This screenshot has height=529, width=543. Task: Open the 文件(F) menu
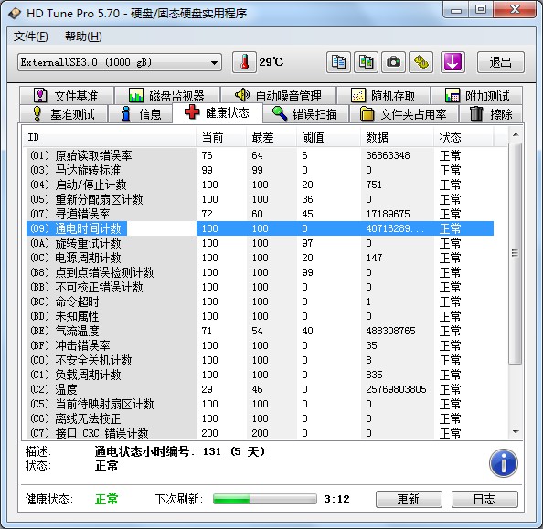point(30,37)
